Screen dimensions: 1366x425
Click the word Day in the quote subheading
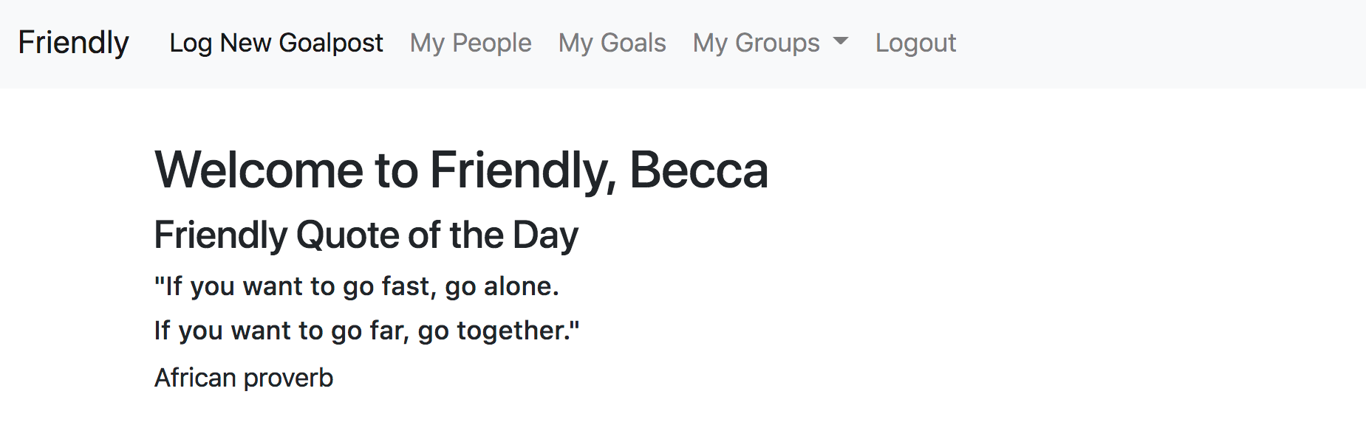click(545, 236)
